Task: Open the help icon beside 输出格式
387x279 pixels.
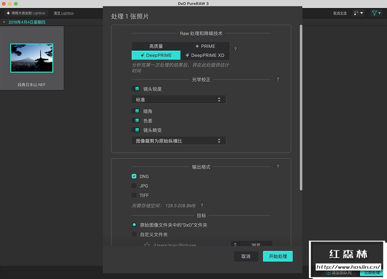Action: tap(278, 166)
